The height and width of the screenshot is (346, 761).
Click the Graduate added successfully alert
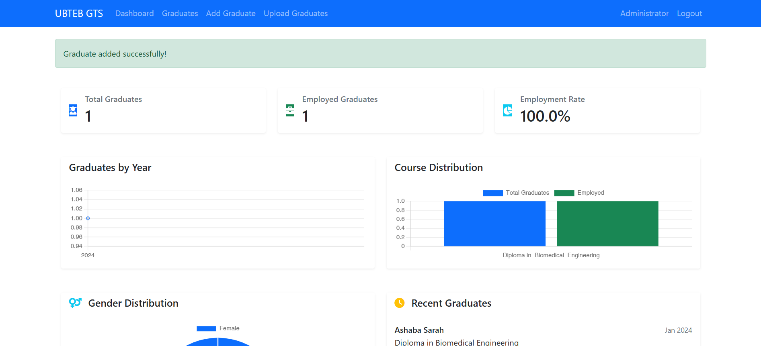coord(380,53)
